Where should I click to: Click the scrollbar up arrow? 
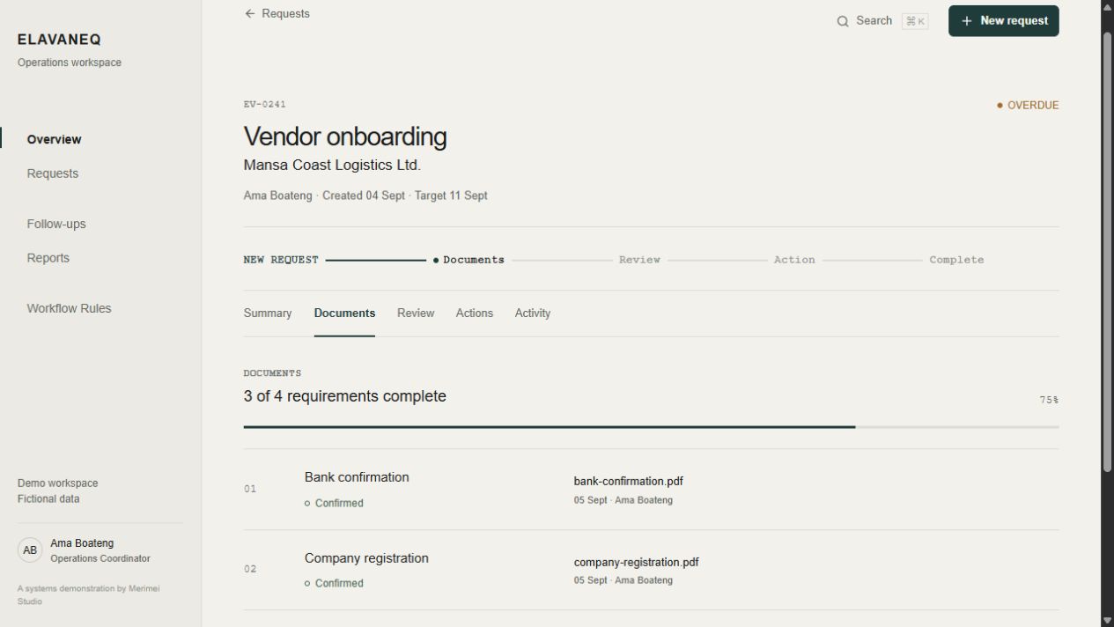1107,6
